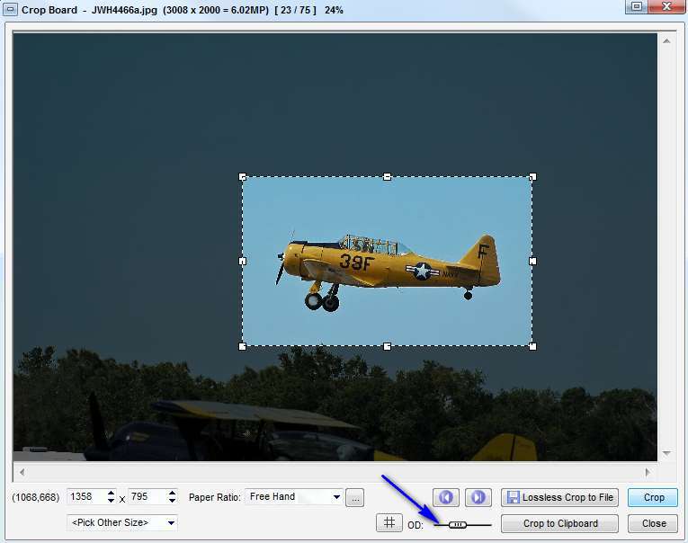This screenshot has width=688, height=543.
Task: Click the bottom-left crop selection handle
Action: (x=242, y=346)
